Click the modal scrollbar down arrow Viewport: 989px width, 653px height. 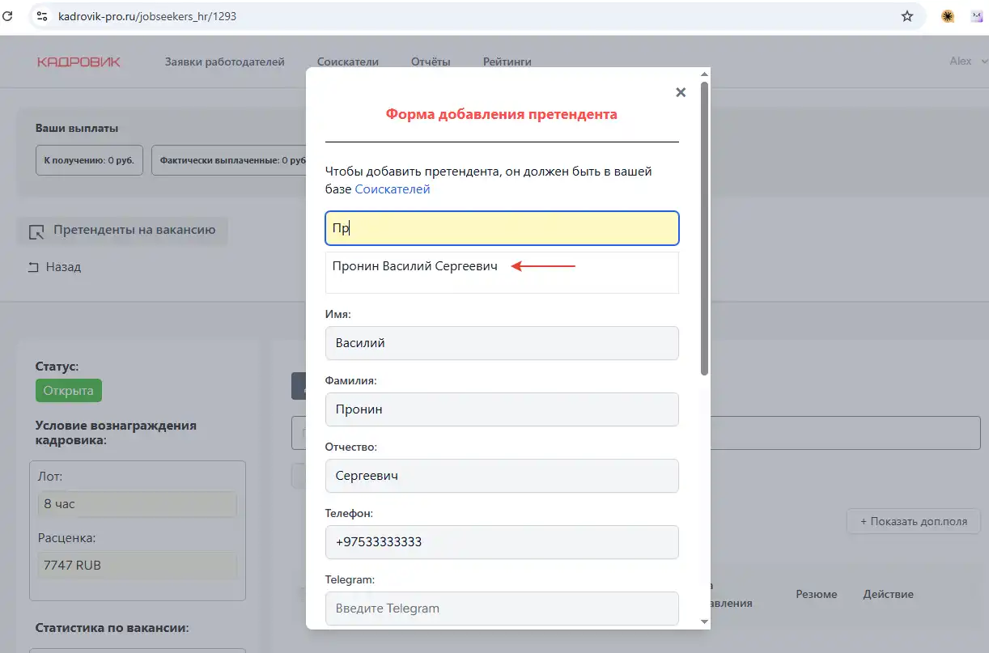704,621
